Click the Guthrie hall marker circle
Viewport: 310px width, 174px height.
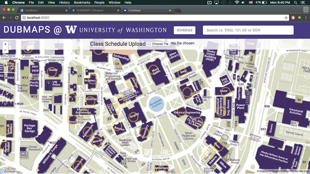(x=90, y=100)
